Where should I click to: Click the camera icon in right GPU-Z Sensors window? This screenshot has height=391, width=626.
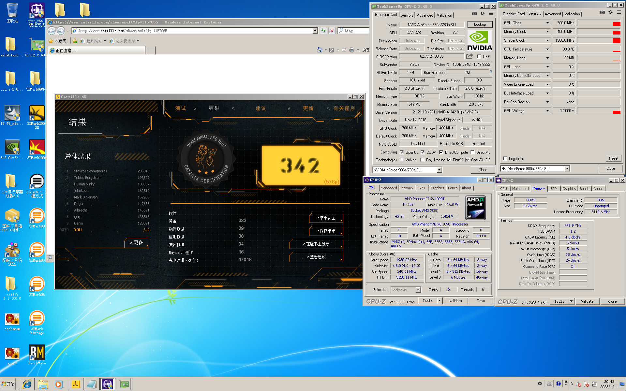click(602, 12)
